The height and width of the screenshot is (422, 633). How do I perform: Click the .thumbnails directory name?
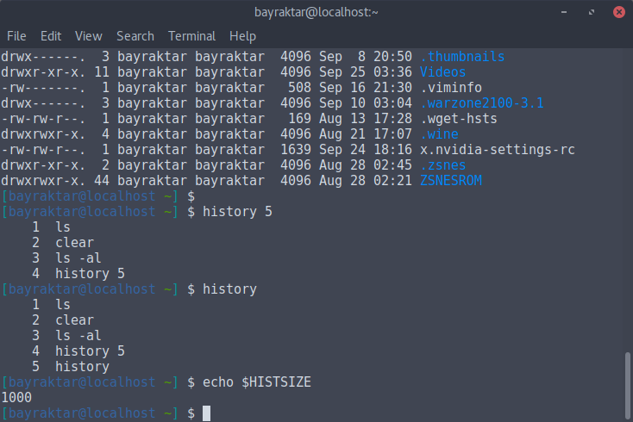[462, 57]
